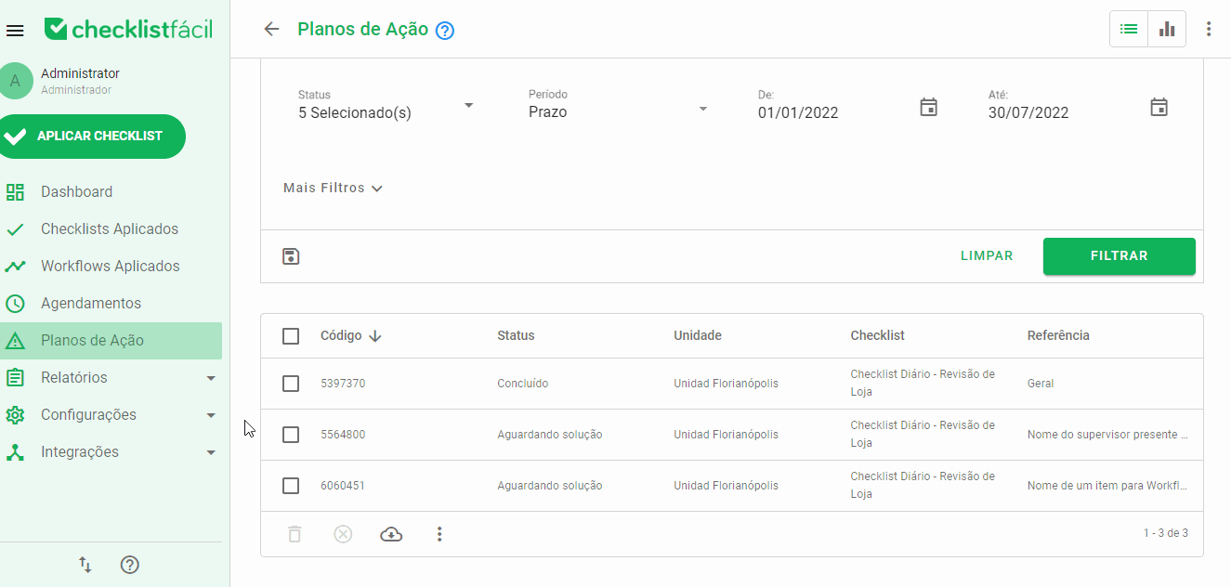1231x587 pixels.
Task: Export action plans via cloud download icon
Action: click(x=391, y=534)
